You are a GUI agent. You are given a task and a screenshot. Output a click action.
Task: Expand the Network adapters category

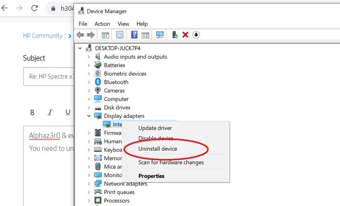point(89,184)
